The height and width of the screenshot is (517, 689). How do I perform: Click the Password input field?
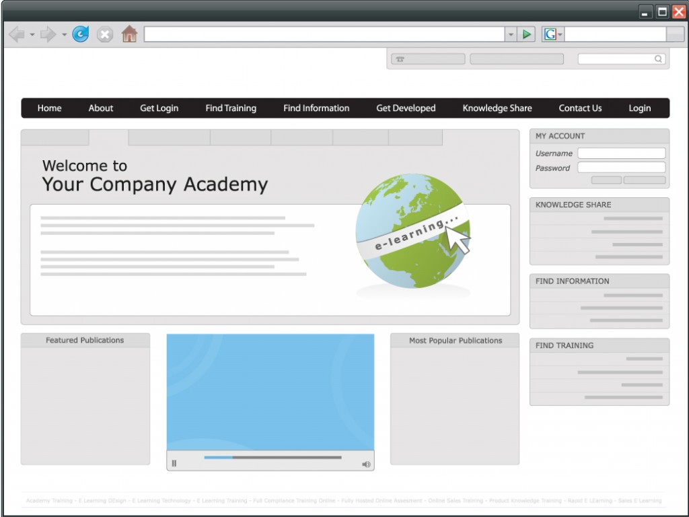tap(621, 168)
